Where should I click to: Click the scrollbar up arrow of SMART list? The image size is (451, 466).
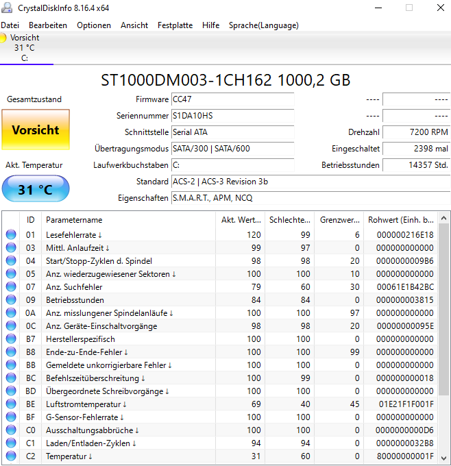point(444,218)
